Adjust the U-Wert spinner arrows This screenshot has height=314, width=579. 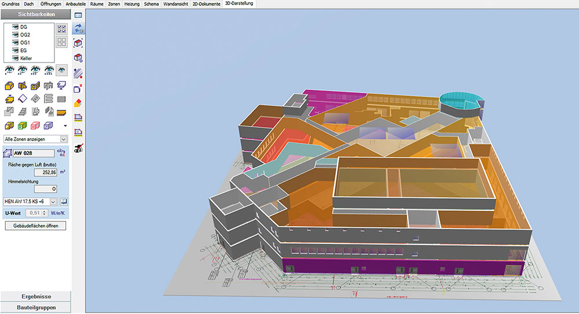click(x=45, y=213)
